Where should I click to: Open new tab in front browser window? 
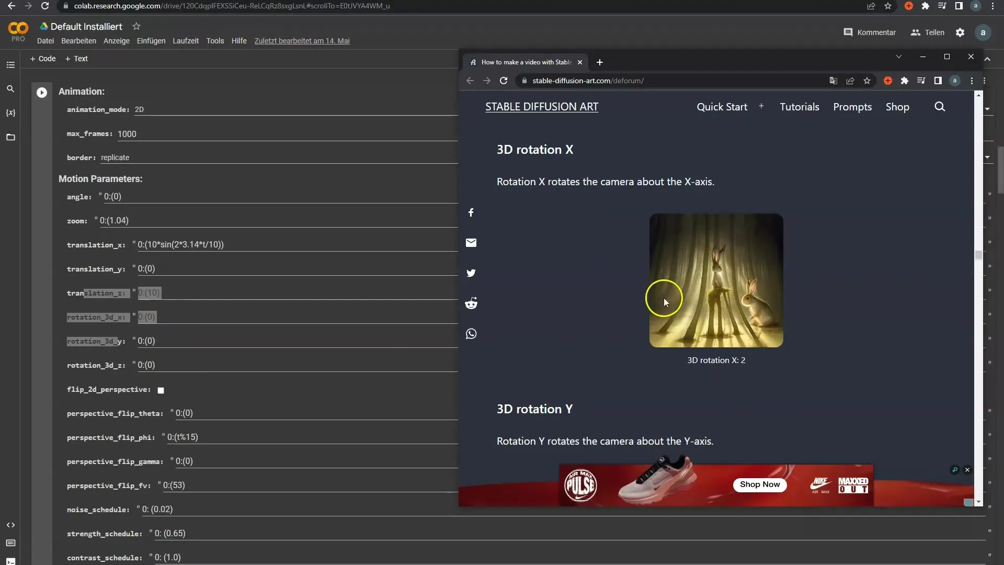click(600, 62)
